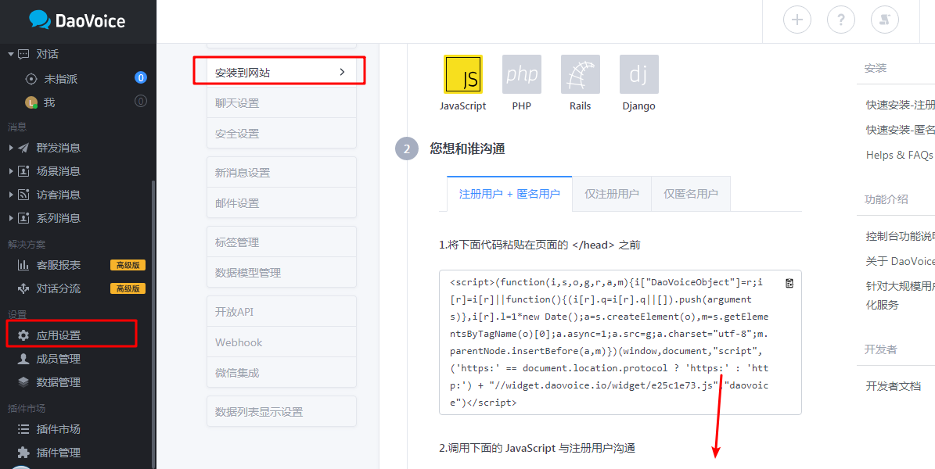The image size is (935, 469).
Task: Click the 客服报表 高级版 badge
Action: coord(128,265)
